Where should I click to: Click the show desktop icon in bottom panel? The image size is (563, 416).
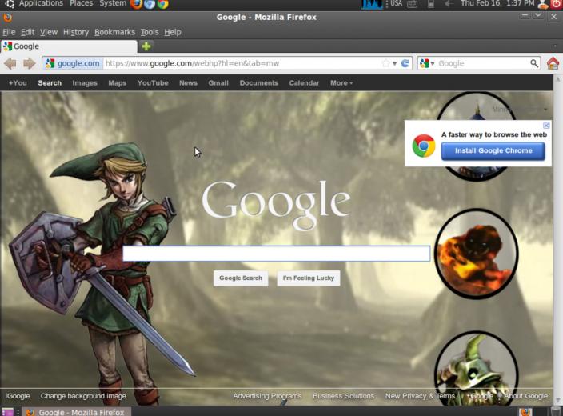[x=7, y=412]
